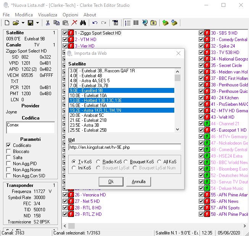Image resolution: width=249 pixels, height=236 pixels.
Task: Close the Importa da Web dialog
Action: [x=178, y=53]
